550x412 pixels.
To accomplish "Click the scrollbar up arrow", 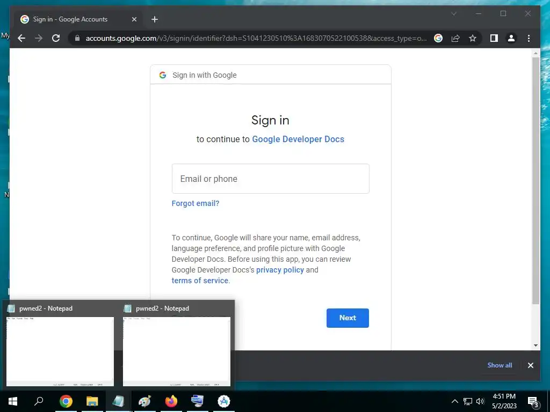I will (x=535, y=53).
